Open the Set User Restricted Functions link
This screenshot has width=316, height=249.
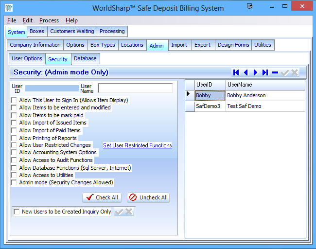point(137,145)
